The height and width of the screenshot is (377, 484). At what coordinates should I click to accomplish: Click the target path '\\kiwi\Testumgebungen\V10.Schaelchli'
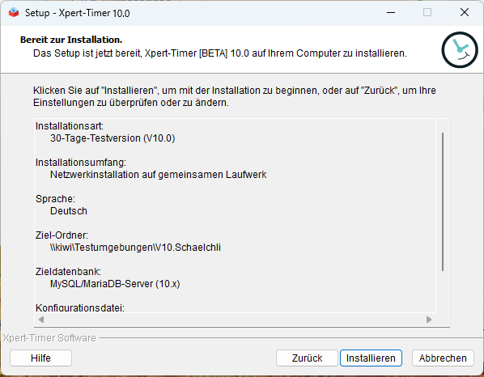pyautogui.click(x=135, y=248)
